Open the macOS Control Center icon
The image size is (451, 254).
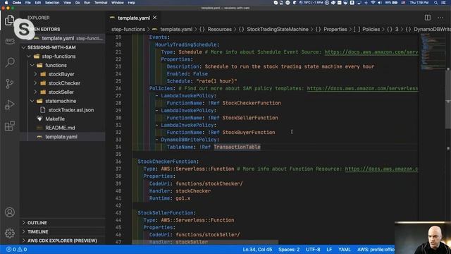[443, 3]
